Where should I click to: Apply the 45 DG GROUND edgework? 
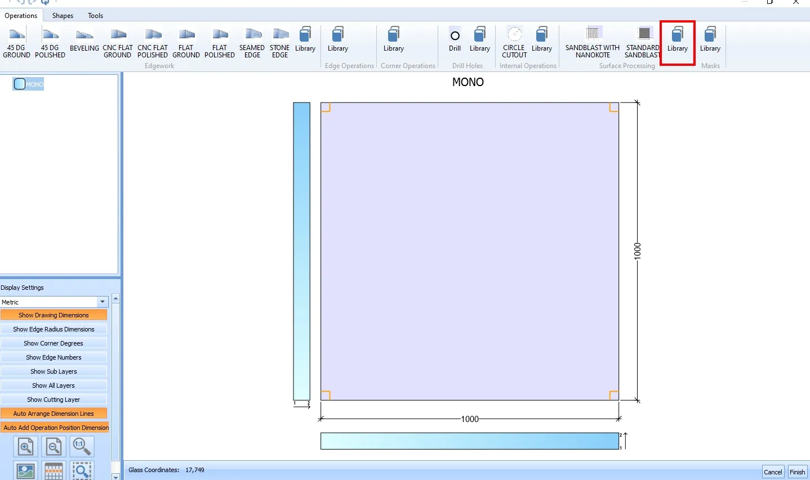[17, 43]
